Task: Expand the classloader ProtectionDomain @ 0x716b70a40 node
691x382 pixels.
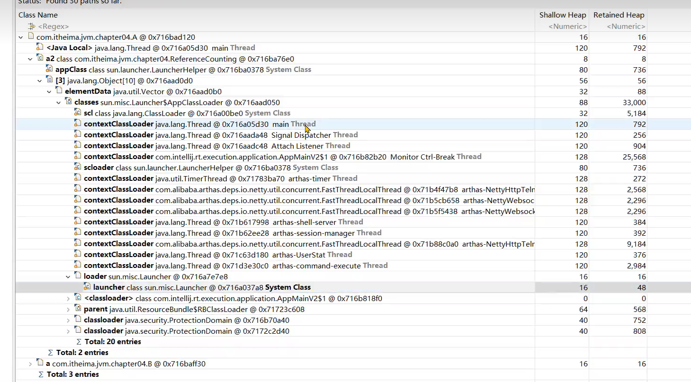Action: tap(68, 320)
